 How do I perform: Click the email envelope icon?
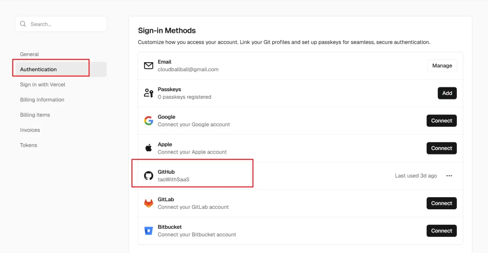pos(149,66)
